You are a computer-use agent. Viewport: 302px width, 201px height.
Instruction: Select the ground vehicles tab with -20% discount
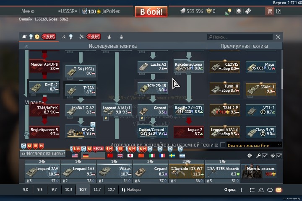click(x=39, y=37)
